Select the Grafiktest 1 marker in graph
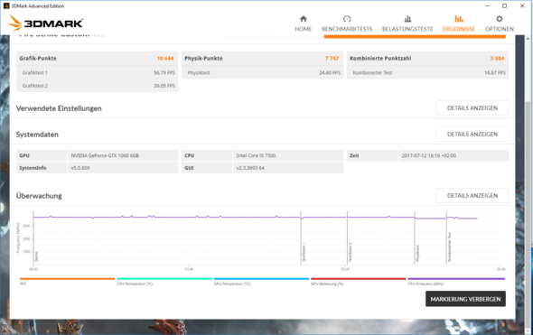Screen dimensions: 533x335 pos(304,252)
